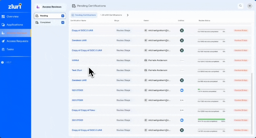
Task: Click the Stage column header
Action: [x=116, y=20]
